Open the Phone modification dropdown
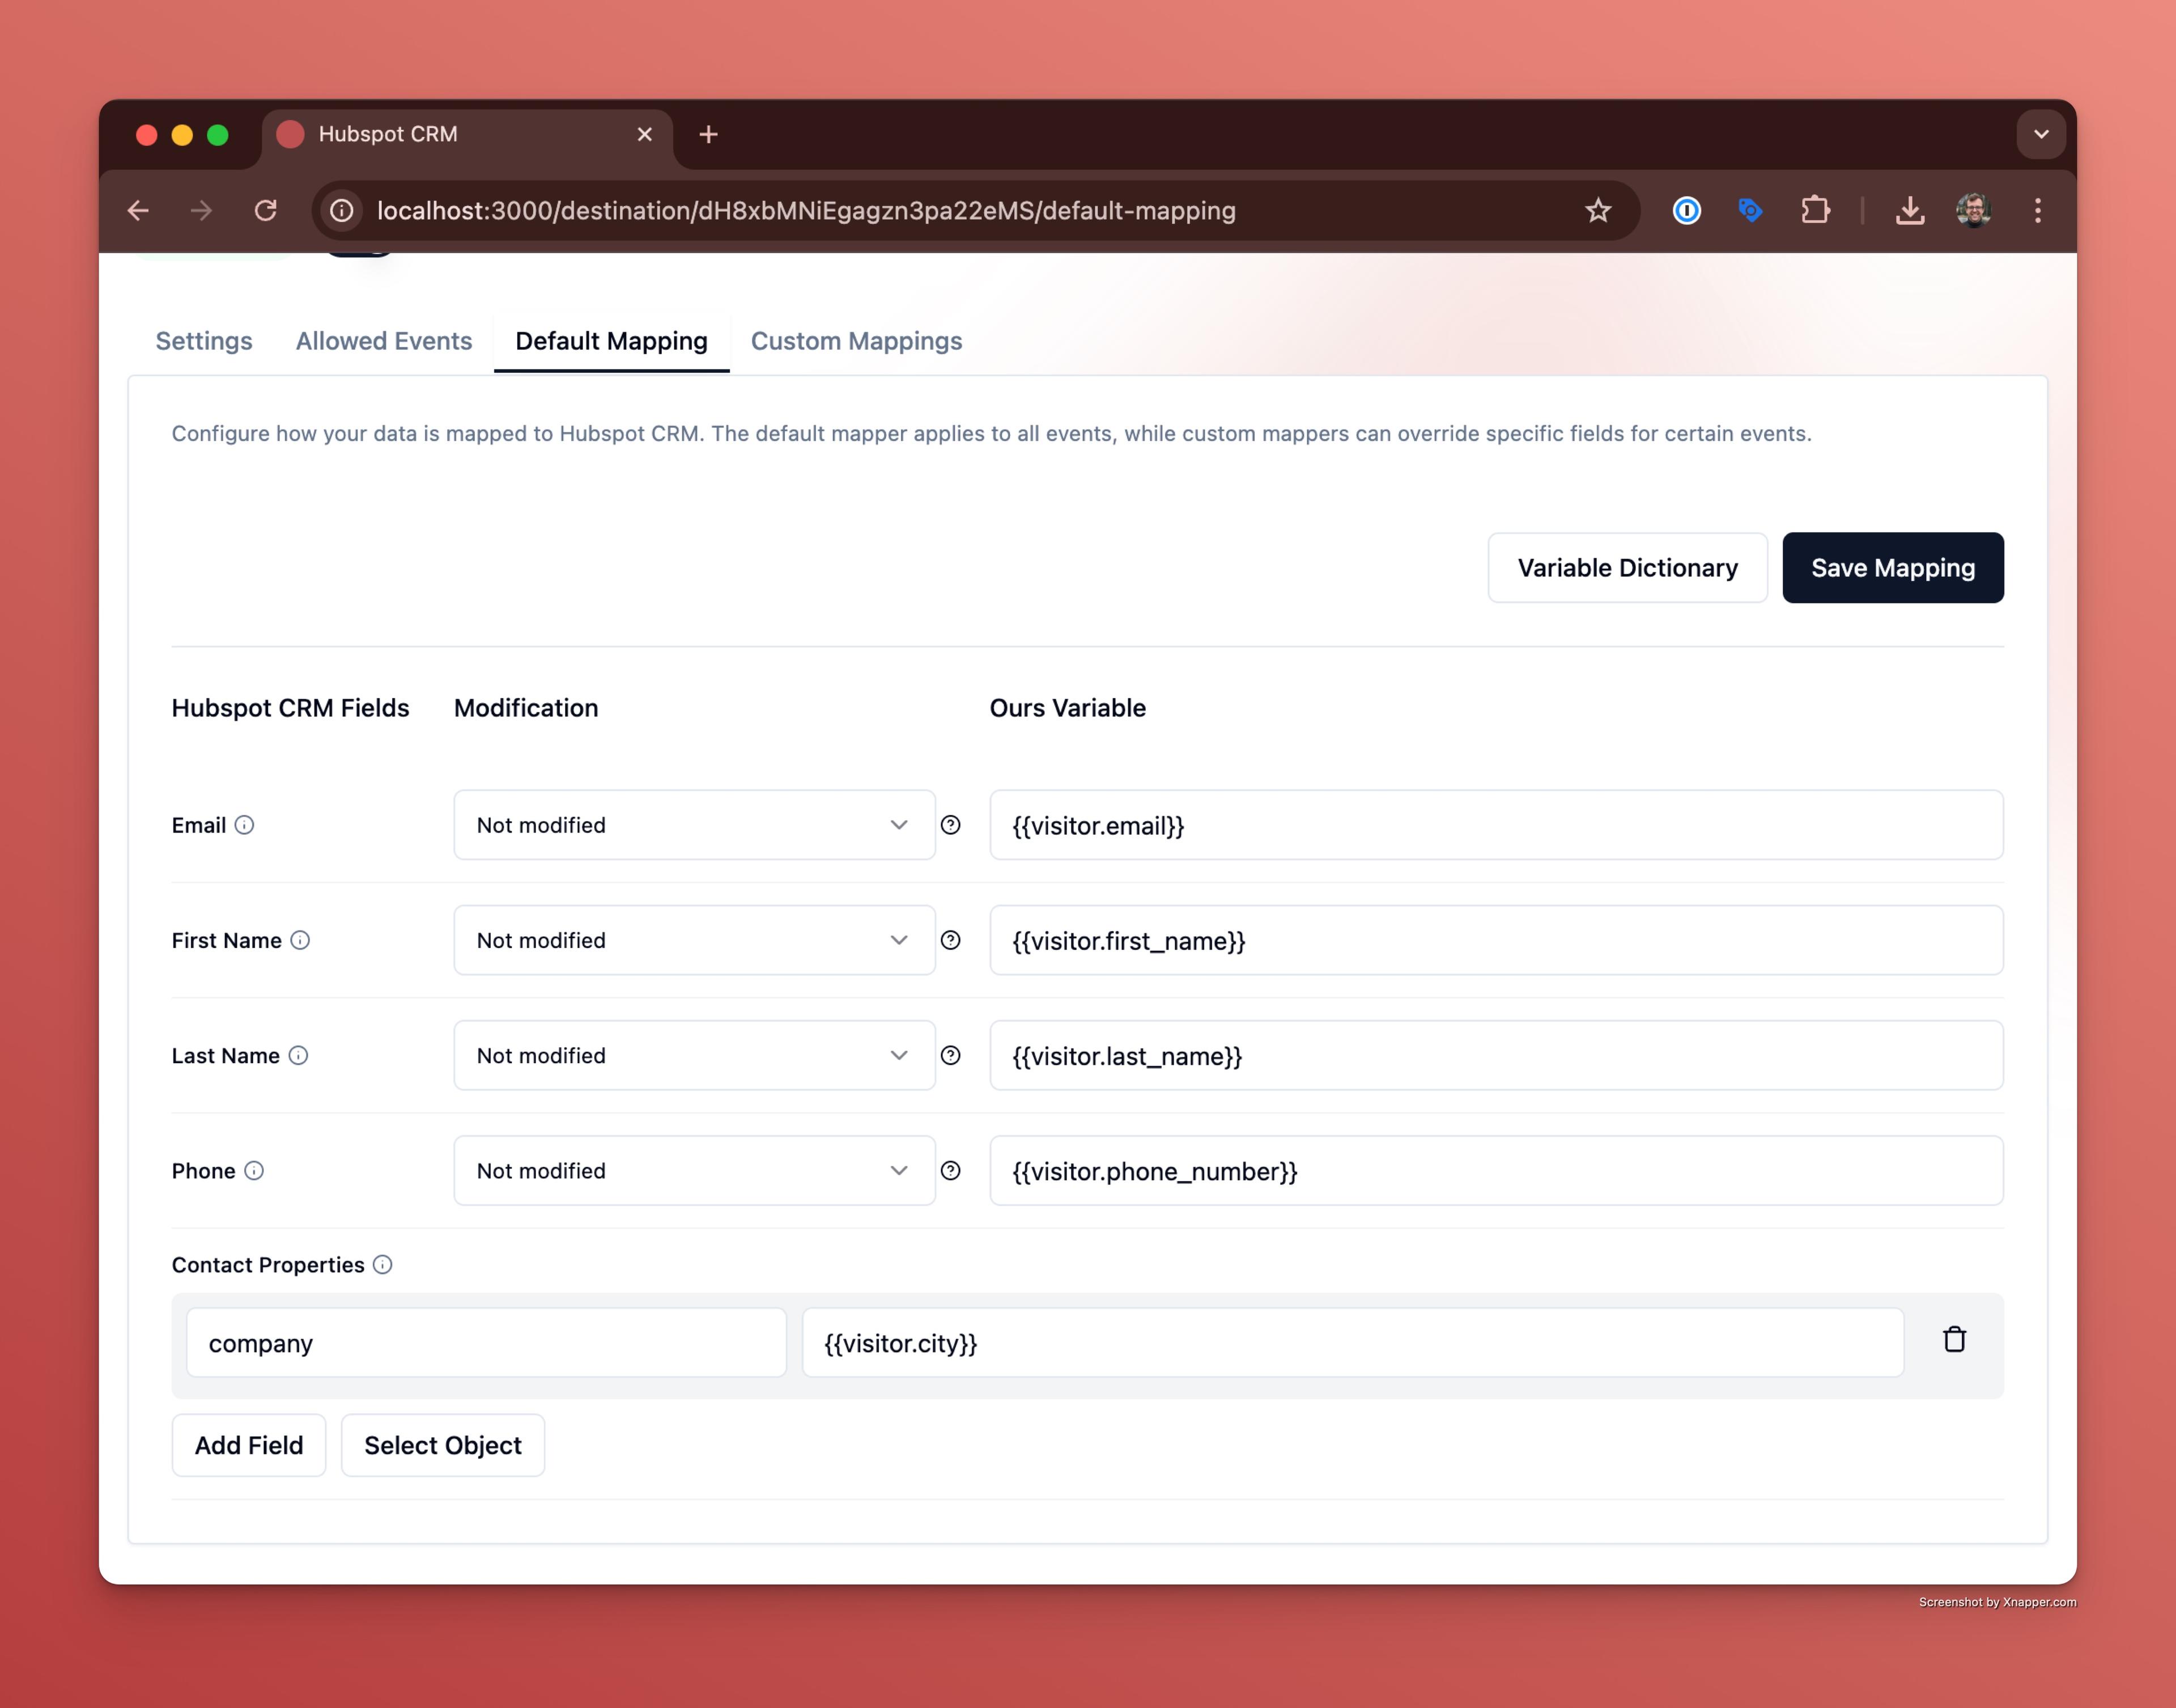 point(694,1171)
